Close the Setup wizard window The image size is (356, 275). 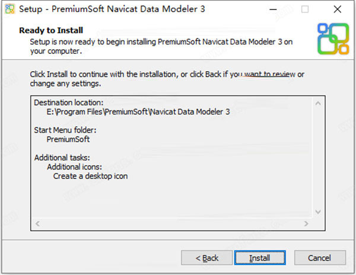337,9
